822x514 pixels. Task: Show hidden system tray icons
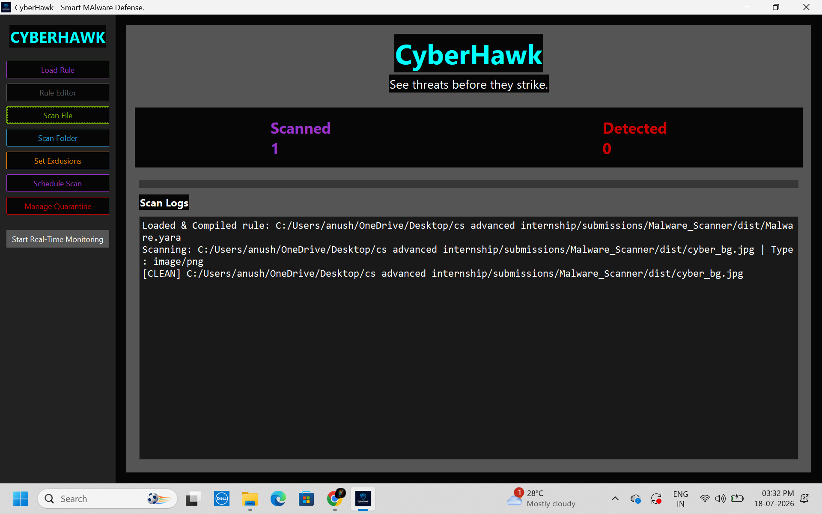(x=615, y=499)
